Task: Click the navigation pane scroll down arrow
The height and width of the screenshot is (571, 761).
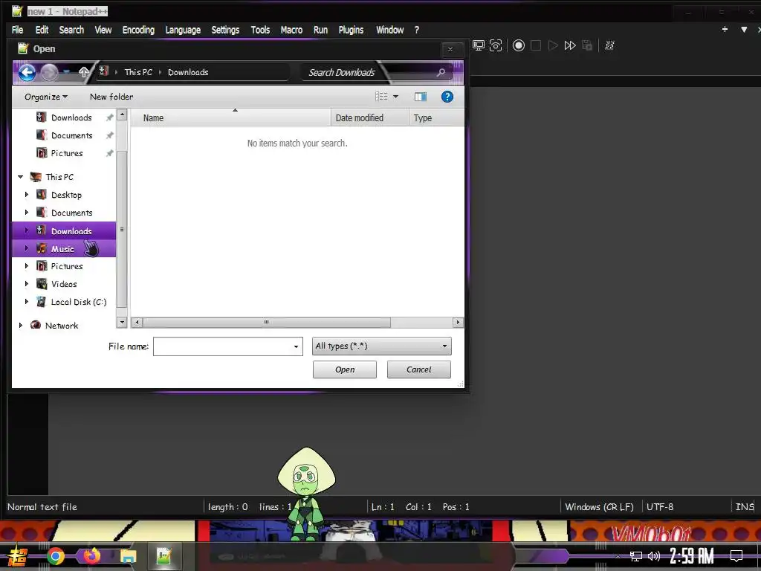Action: click(122, 323)
